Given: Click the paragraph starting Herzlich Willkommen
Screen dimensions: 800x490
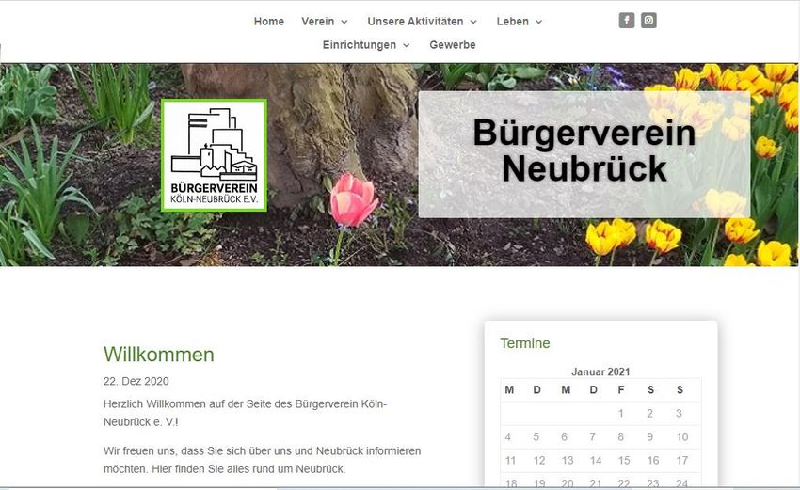Looking at the screenshot, I should pos(246,413).
